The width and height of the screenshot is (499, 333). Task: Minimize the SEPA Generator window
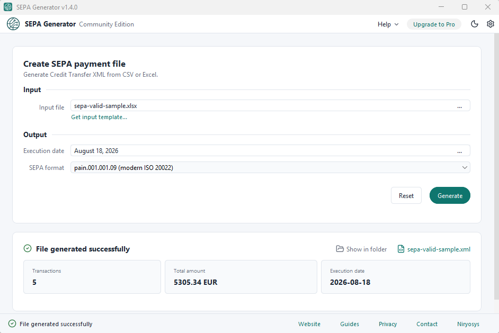coord(441,7)
